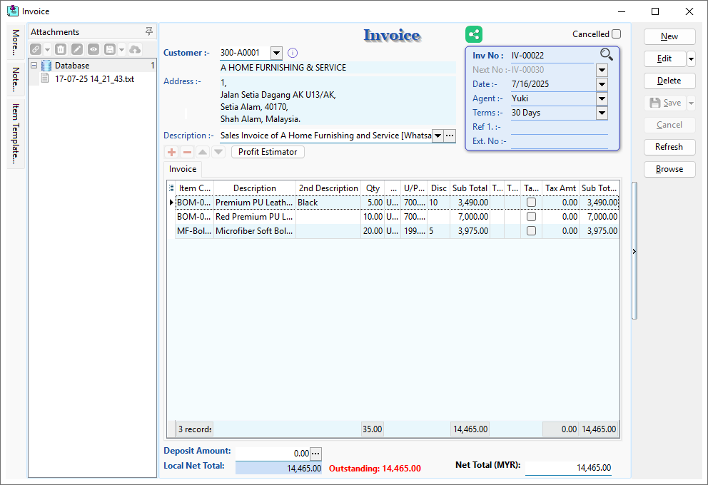Open the Customer code dropdown

[276, 53]
